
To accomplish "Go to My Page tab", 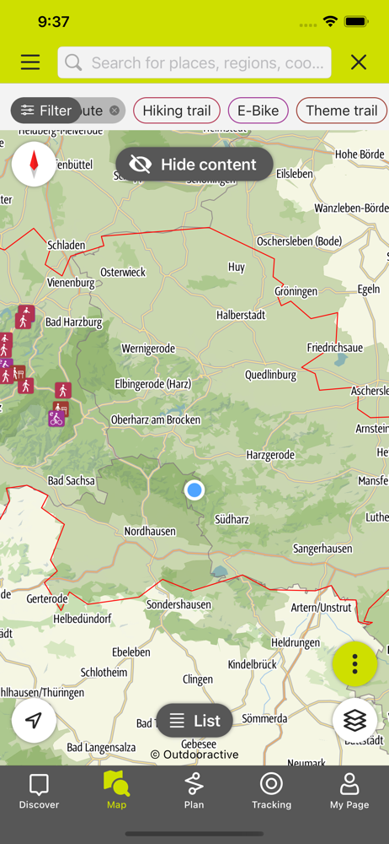I will click(x=349, y=792).
